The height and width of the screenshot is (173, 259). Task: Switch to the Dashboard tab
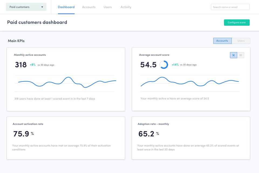[x=66, y=7]
